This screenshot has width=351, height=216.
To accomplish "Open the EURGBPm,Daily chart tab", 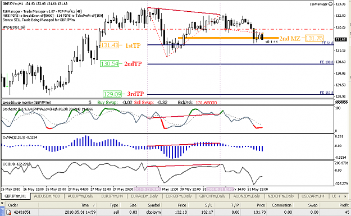I will pos(179,196).
